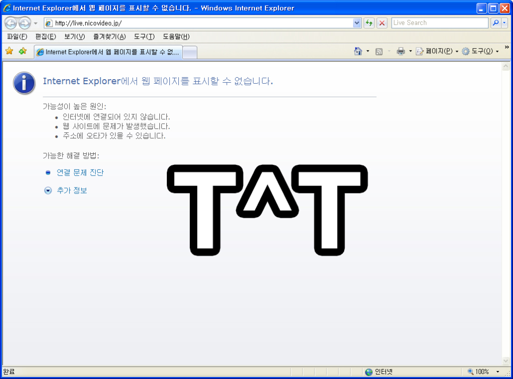Image resolution: width=513 pixels, height=379 pixels.
Task: Click the 가능성이 높은 원인 label
Action: (x=75, y=106)
